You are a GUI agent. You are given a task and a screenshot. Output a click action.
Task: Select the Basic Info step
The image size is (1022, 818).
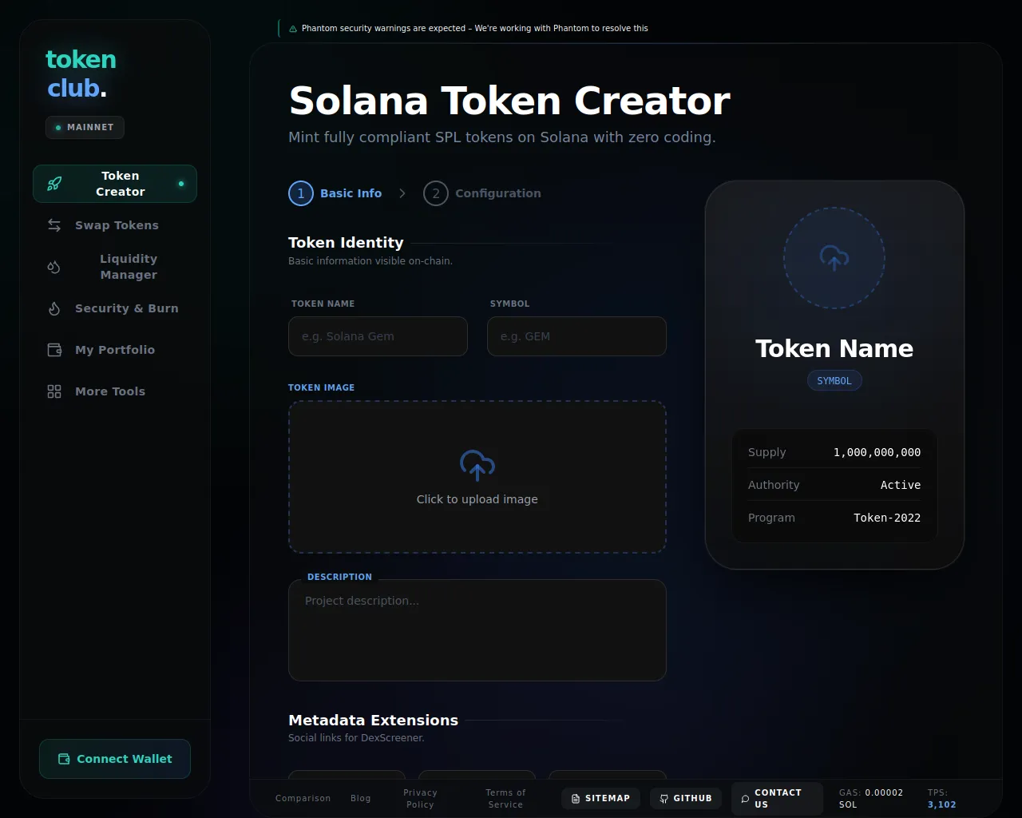(x=335, y=193)
